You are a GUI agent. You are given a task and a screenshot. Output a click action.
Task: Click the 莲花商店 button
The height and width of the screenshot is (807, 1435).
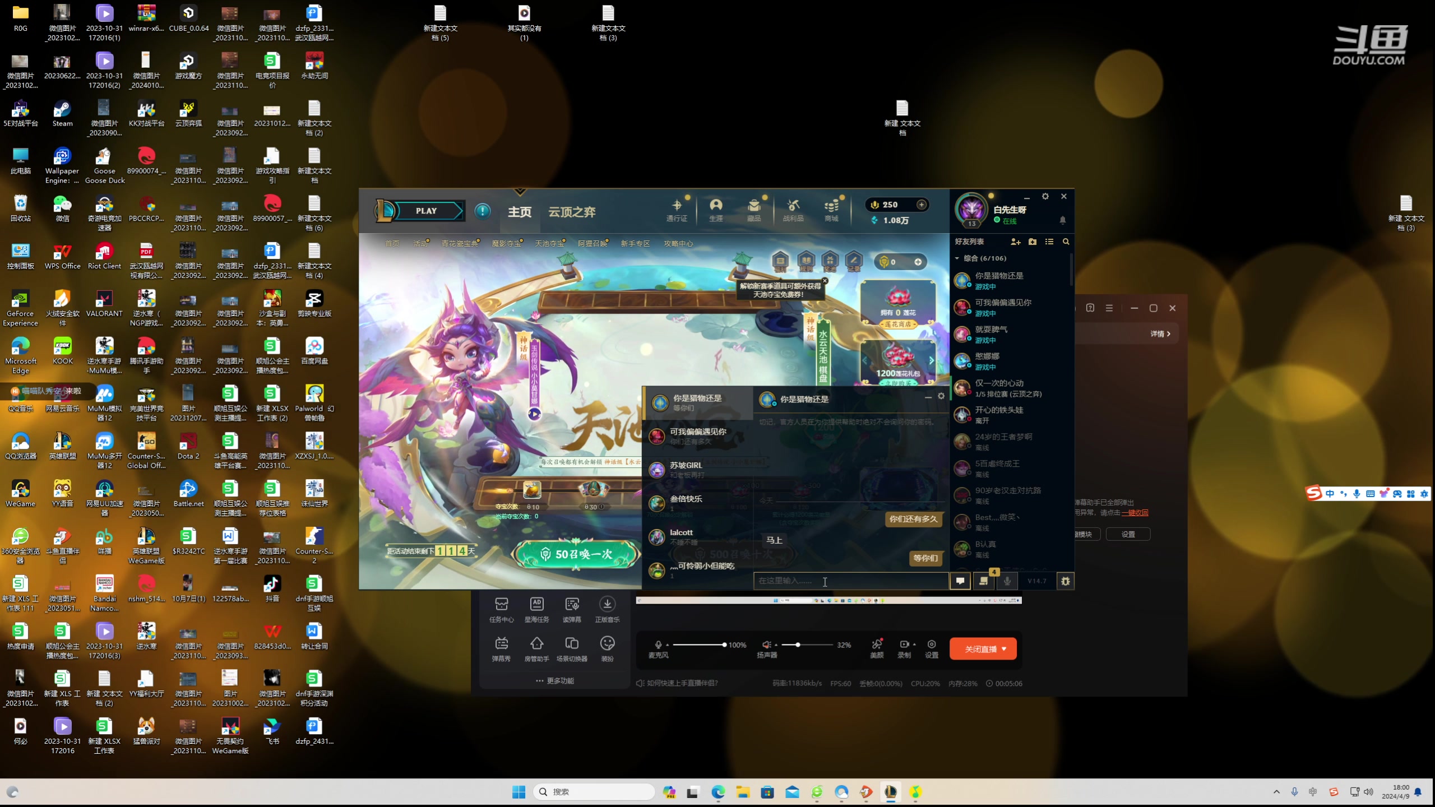(x=898, y=324)
